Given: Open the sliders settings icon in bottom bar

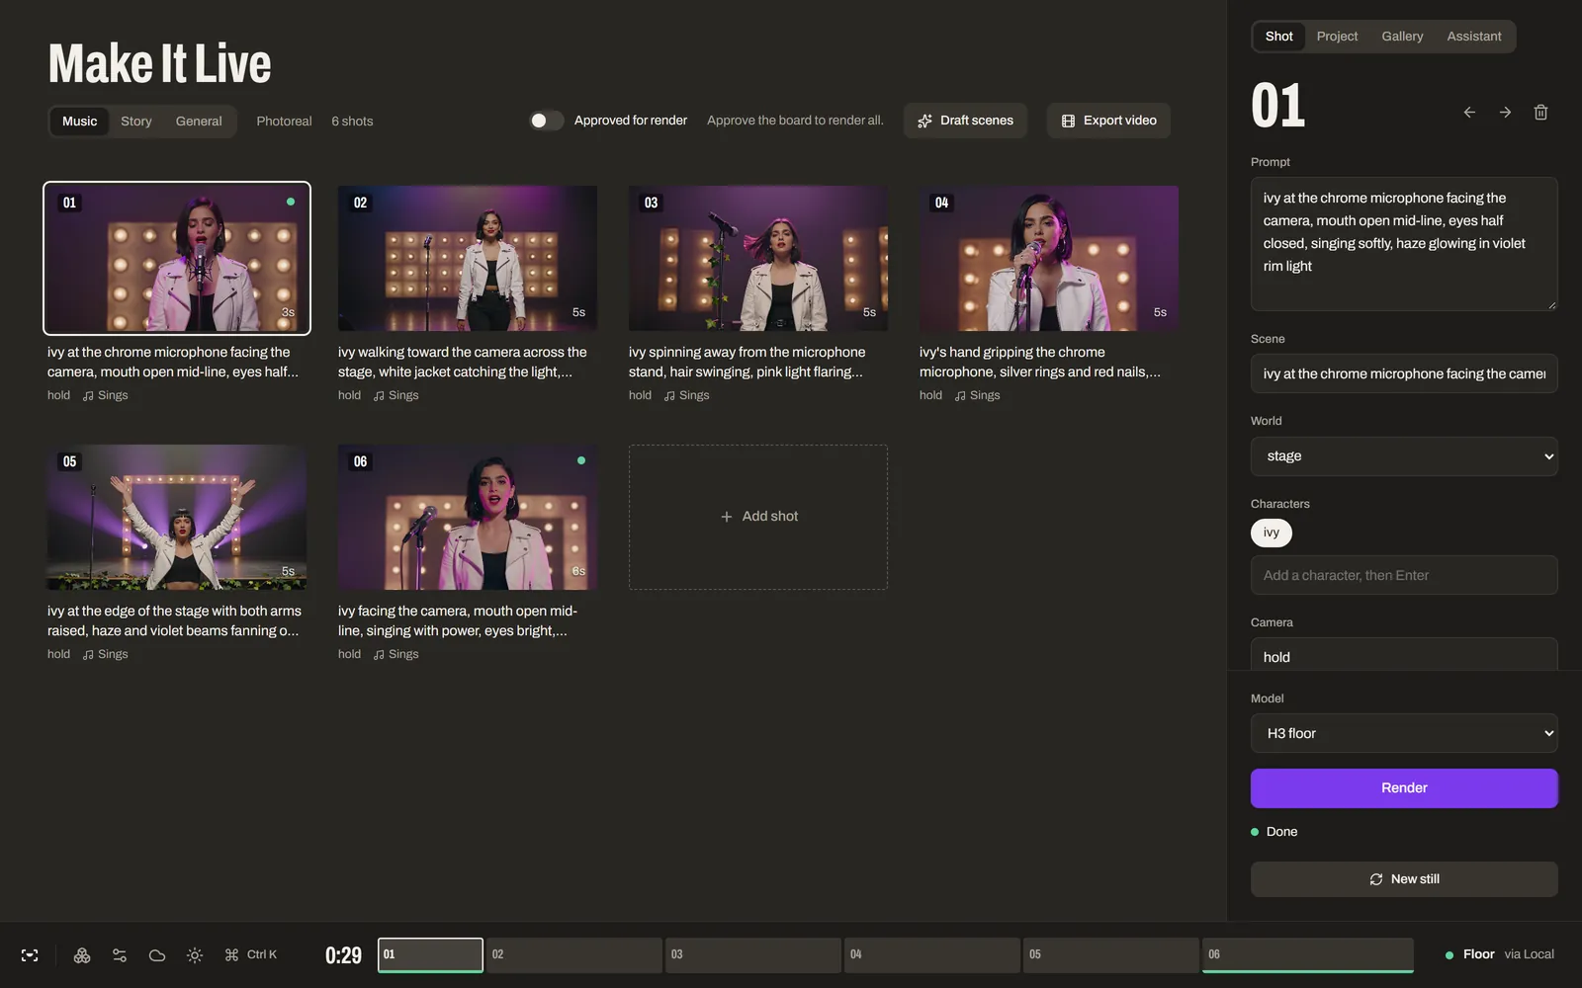Looking at the screenshot, I should [x=120, y=955].
